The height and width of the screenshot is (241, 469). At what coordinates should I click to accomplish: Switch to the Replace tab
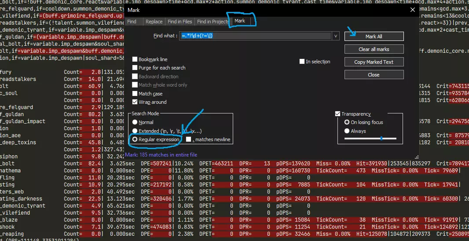click(154, 22)
